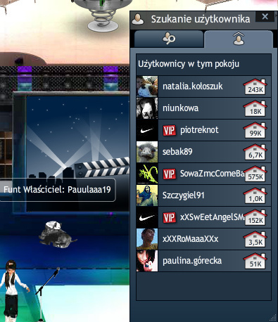Click paulina.górecka's avatar thumbnail
This screenshot has height=322, width=278.
pyautogui.click(x=147, y=261)
